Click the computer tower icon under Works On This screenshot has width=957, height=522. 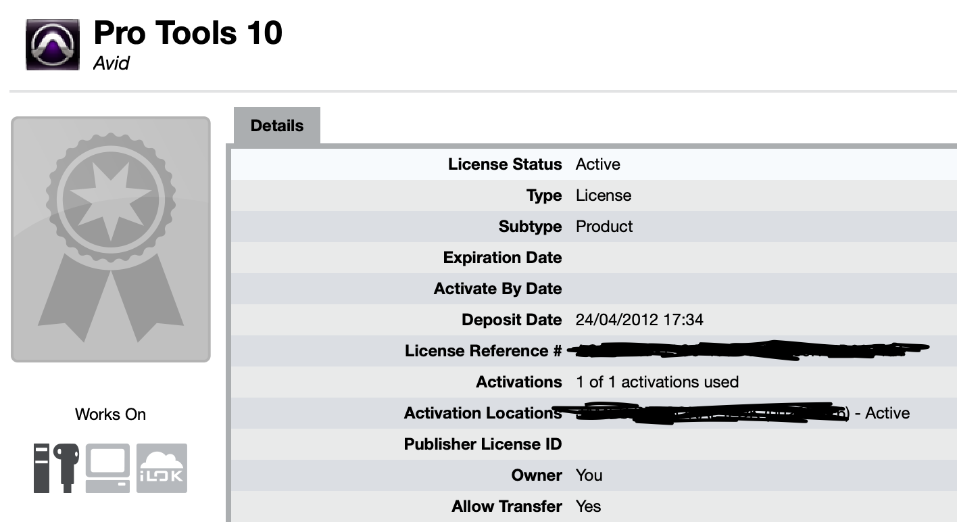42,468
